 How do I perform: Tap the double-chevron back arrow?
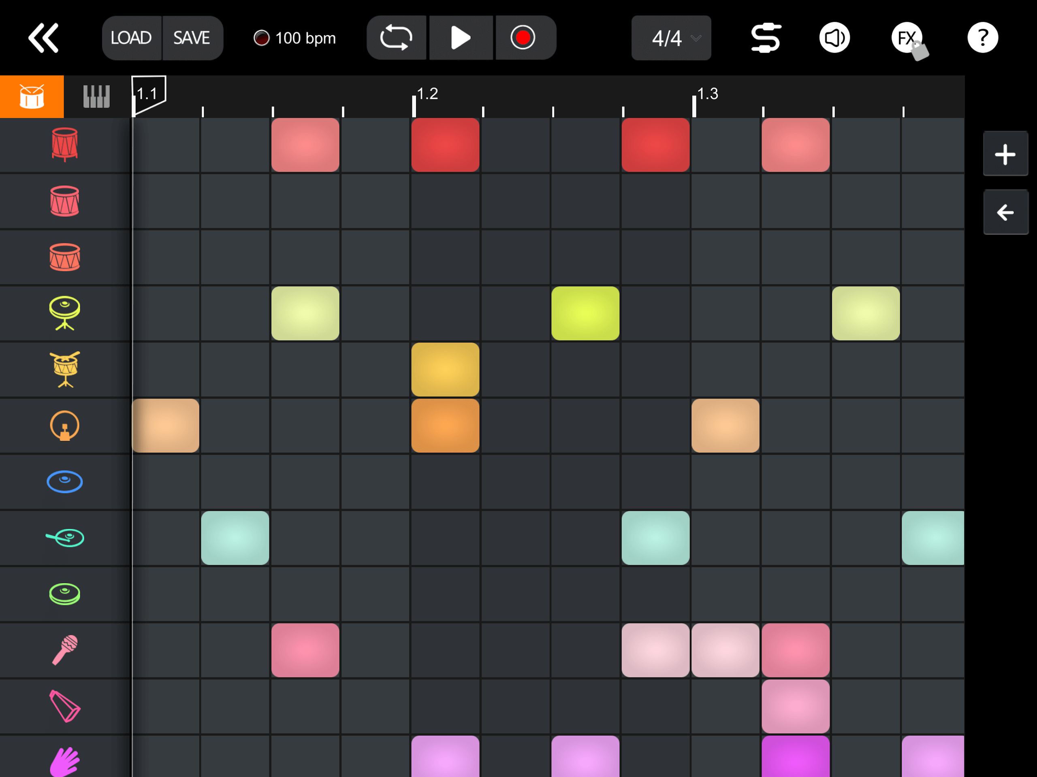pyautogui.click(x=44, y=38)
